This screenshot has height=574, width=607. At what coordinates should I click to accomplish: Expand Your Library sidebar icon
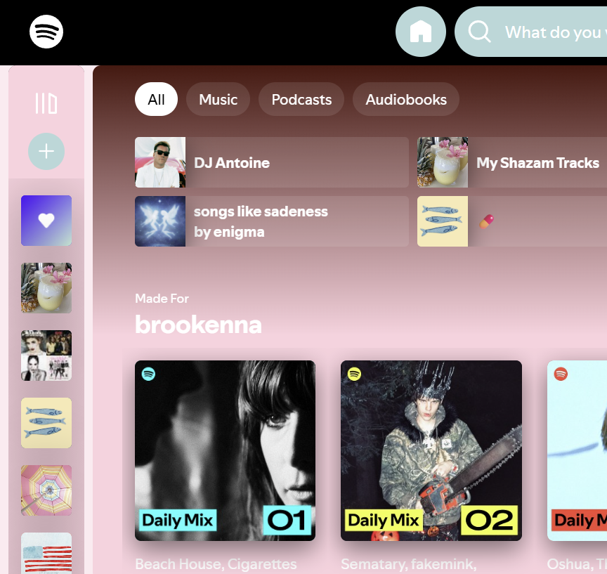click(x=46, y=103)
